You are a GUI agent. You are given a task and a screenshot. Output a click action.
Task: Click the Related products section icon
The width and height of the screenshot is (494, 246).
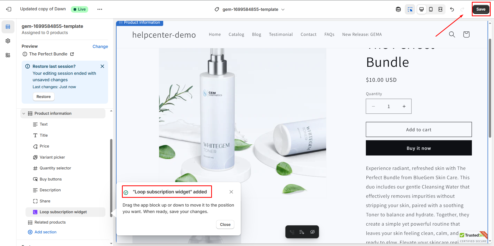click(x=30, y=222)
